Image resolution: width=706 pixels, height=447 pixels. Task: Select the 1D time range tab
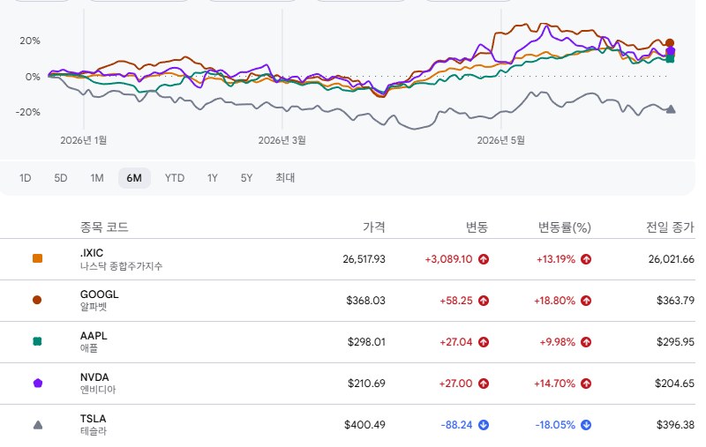pyautogui.click(x=26, y=178)
